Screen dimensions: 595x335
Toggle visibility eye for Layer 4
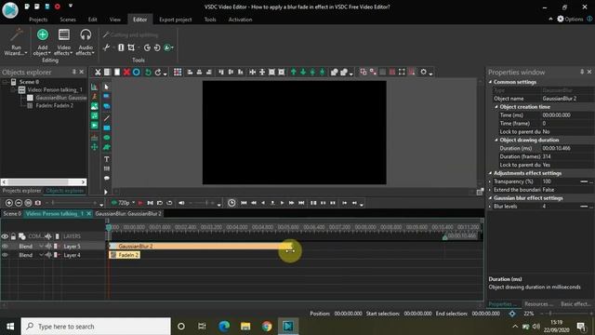(x=5, y=255)
